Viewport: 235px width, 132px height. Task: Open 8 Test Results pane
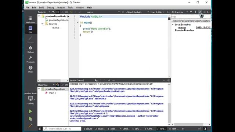pos(174,129)
